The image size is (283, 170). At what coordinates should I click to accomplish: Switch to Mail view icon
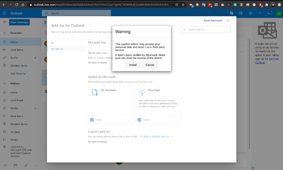pyautogui.click(x=5, y=166)
